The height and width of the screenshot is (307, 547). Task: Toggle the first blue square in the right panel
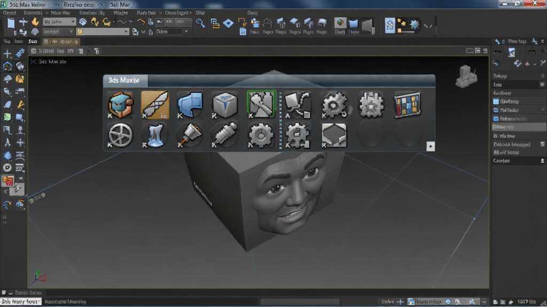coord(496,101)
